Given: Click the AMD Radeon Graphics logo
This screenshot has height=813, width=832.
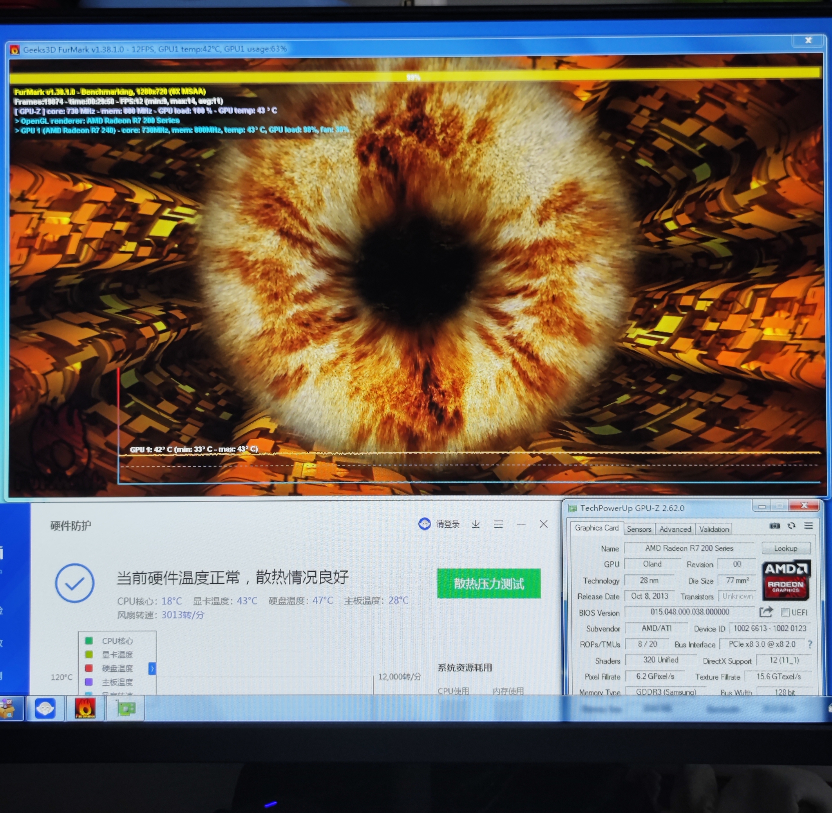Looking at the screenshot, I should coord(786,580).
